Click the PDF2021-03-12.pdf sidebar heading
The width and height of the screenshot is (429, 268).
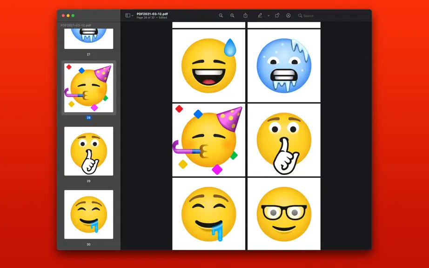76,25
